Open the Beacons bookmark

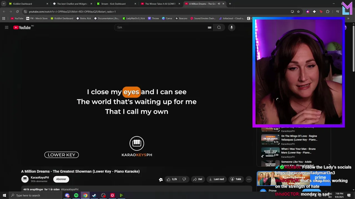coord(181,19)
